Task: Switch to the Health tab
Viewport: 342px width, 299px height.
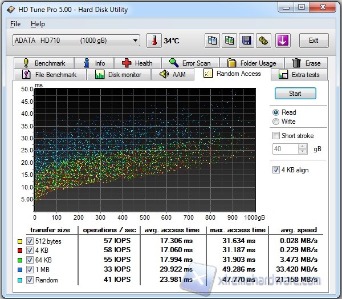Action: pyautogui.click(x=137, y=63)
